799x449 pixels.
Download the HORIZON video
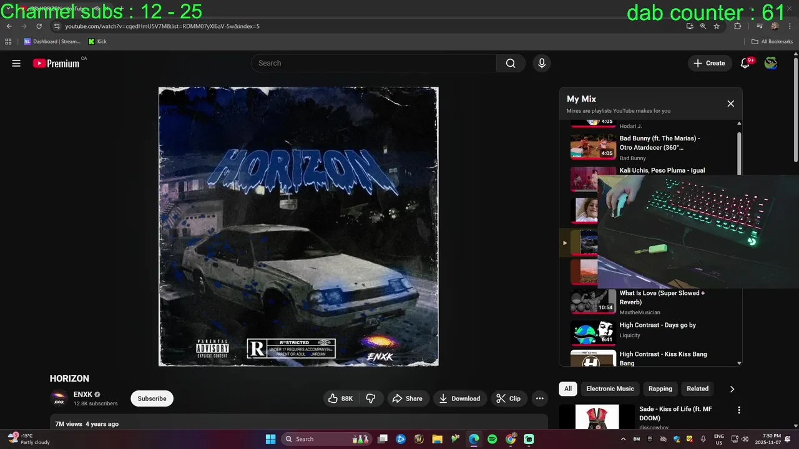(459, 398)
